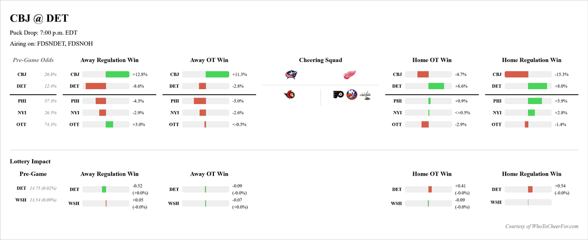The image size is (588, 240).
Task: Click the Puck Drop 7:00 p.m. EDT line
Action: (44, 33)
